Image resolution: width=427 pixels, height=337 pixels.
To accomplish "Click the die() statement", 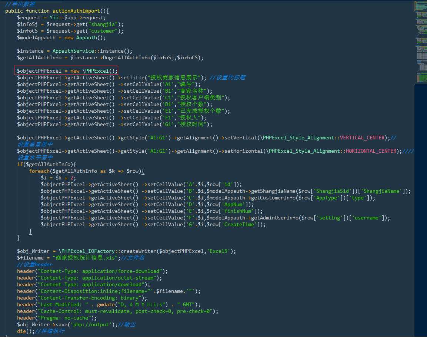I will coord(26,331).
